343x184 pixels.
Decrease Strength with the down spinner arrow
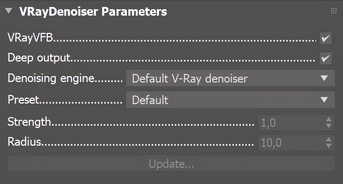(x=329, y=126)
